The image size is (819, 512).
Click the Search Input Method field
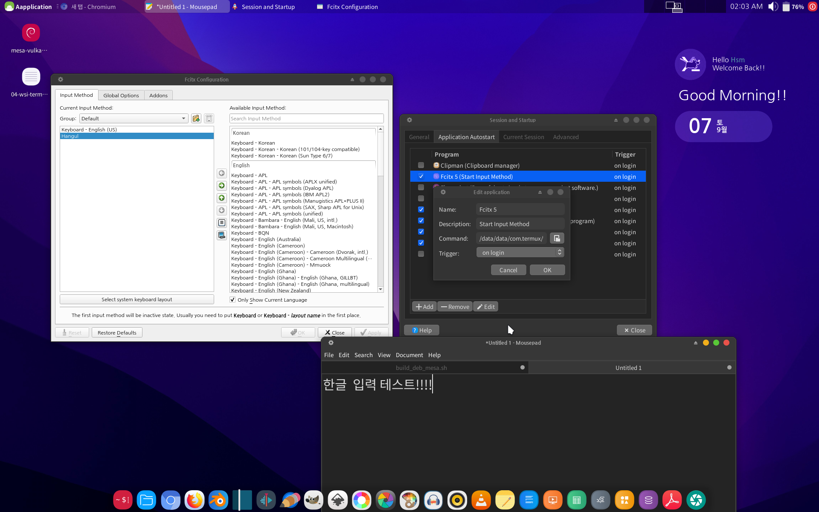[x=306, y=119]
